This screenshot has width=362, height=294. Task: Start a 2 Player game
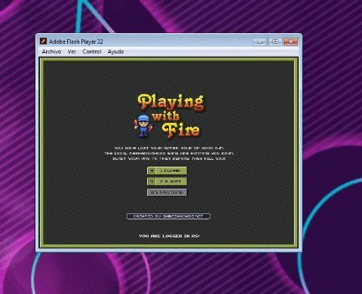coord(167,182)
